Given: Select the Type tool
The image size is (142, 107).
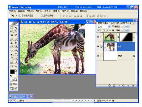Looking at the screenshot, I should coord(16,54).
